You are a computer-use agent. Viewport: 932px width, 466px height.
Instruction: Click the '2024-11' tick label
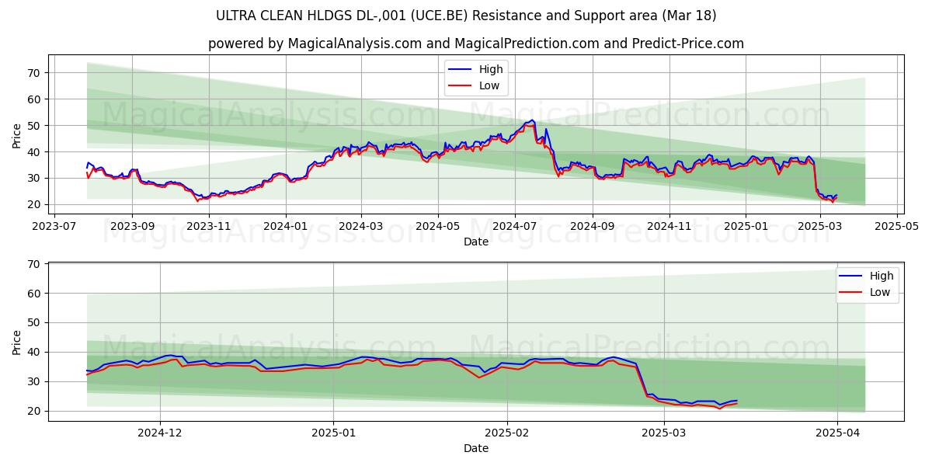(x=669, y=225)
